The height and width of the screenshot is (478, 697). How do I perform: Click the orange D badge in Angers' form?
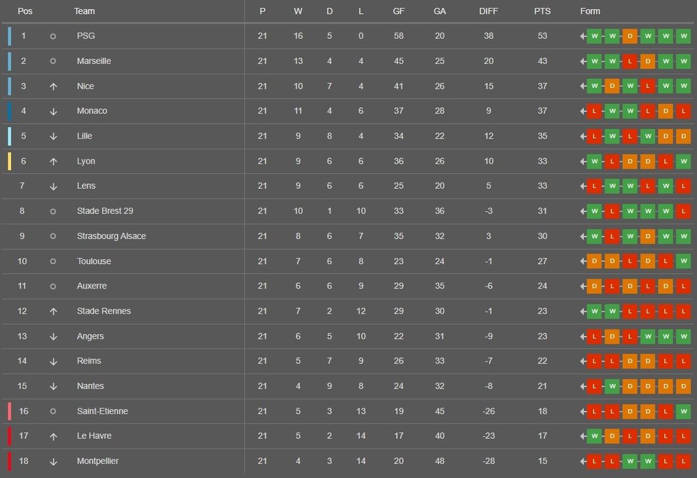pos(612,337)
